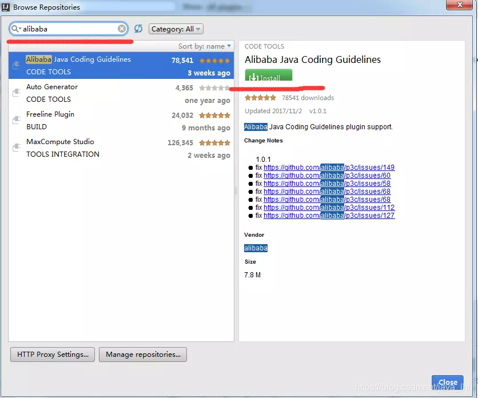Reload the plugin repository list
The width and height of the screenshot is (478, 398).
(138, 29)
